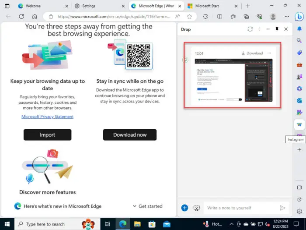
Task: Send the note with arrow icon
Action: click(282, 208)
